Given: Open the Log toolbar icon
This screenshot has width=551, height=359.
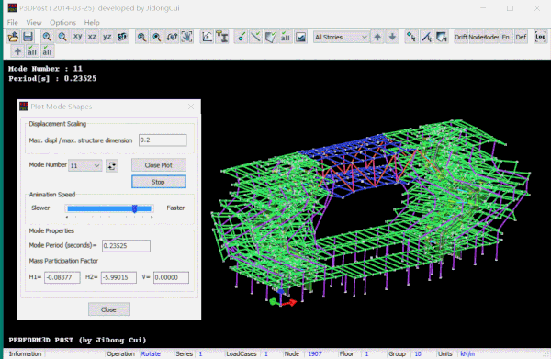Looking at the screenshot, I should [541, 37].
